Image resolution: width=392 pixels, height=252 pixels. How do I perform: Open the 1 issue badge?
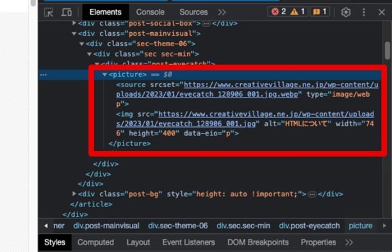pos(320,12)
